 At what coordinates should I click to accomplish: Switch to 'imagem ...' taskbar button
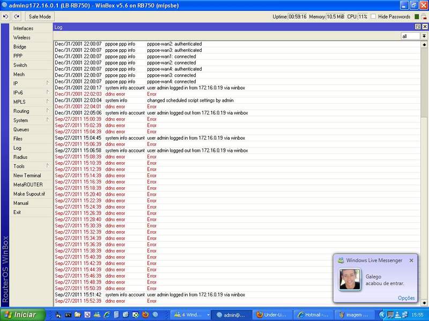(354, 315)
